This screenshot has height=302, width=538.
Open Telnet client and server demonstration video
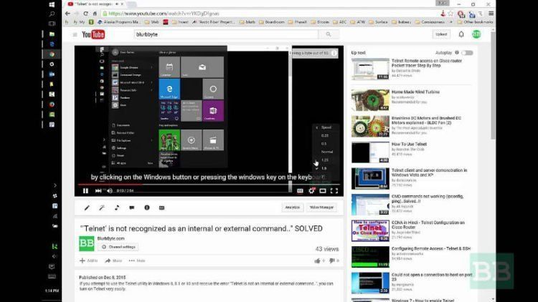[x=429, y=172]
